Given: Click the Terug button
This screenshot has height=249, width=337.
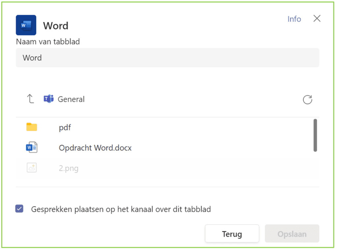Looking at the screenshot, I should tap(232, 234).
